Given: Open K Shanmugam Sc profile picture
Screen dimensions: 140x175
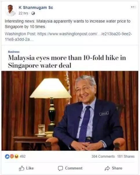Looking at the screenshot, I should [11, 10].
